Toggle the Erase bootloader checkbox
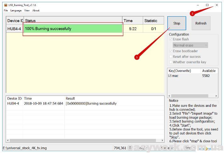This screenshot has height=153, width=224. click(171, 51)
